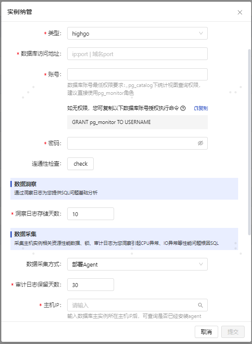Click the 取消 button
252x344 pixels.
(206, 332)
